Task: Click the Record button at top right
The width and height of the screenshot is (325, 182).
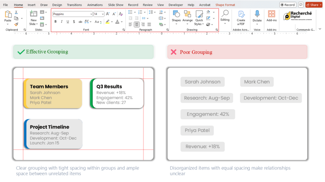Action: pyautogui.click(x=288, y=5)
